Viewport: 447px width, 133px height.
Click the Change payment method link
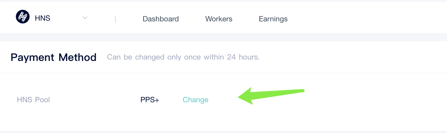pos(195,100)
